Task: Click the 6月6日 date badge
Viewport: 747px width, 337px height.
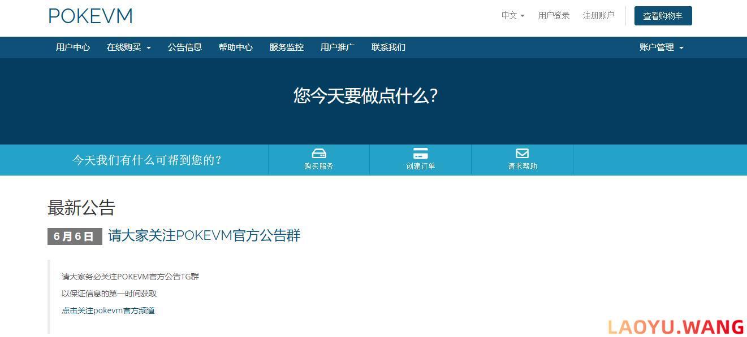Action: pos(75,237)
